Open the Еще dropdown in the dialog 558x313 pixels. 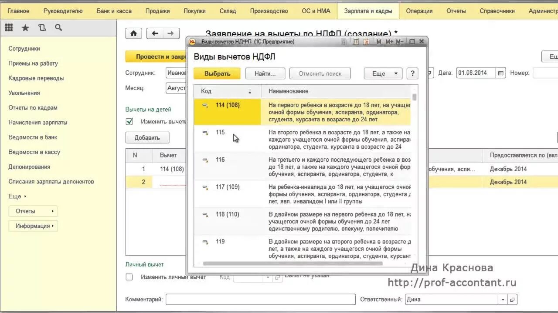[x=383, y=73]
